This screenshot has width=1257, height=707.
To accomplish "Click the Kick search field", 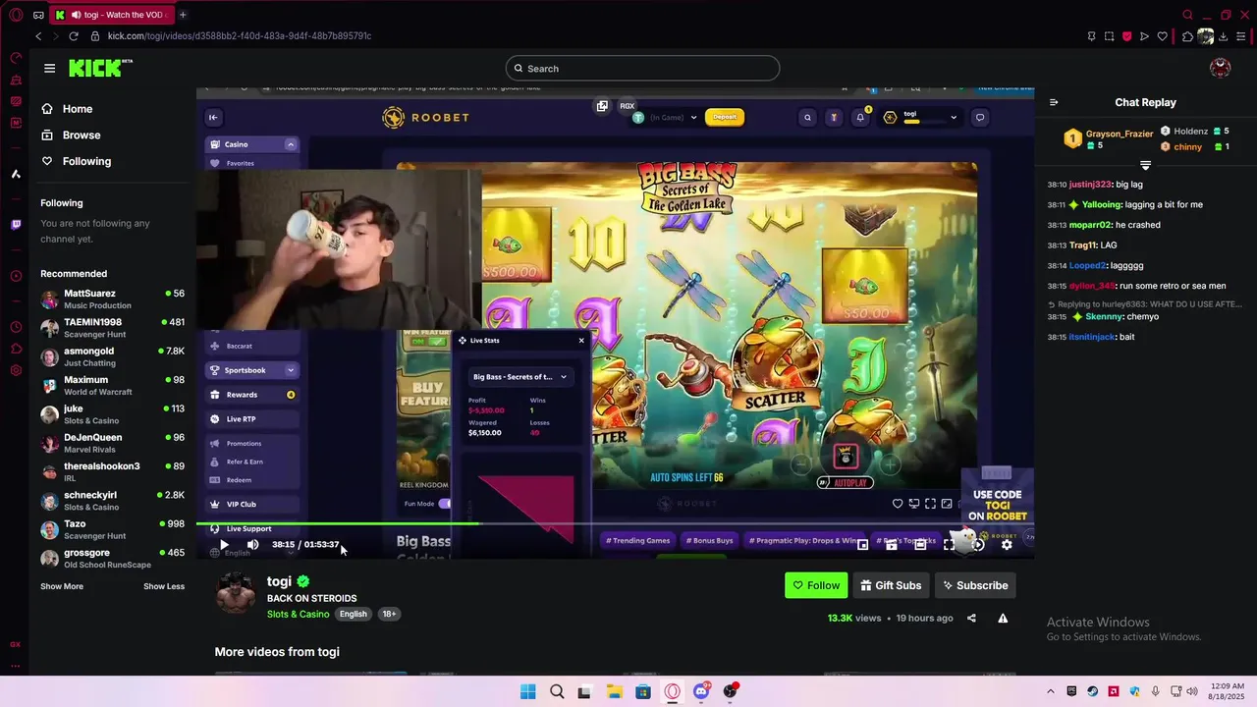I will (643, 69).
